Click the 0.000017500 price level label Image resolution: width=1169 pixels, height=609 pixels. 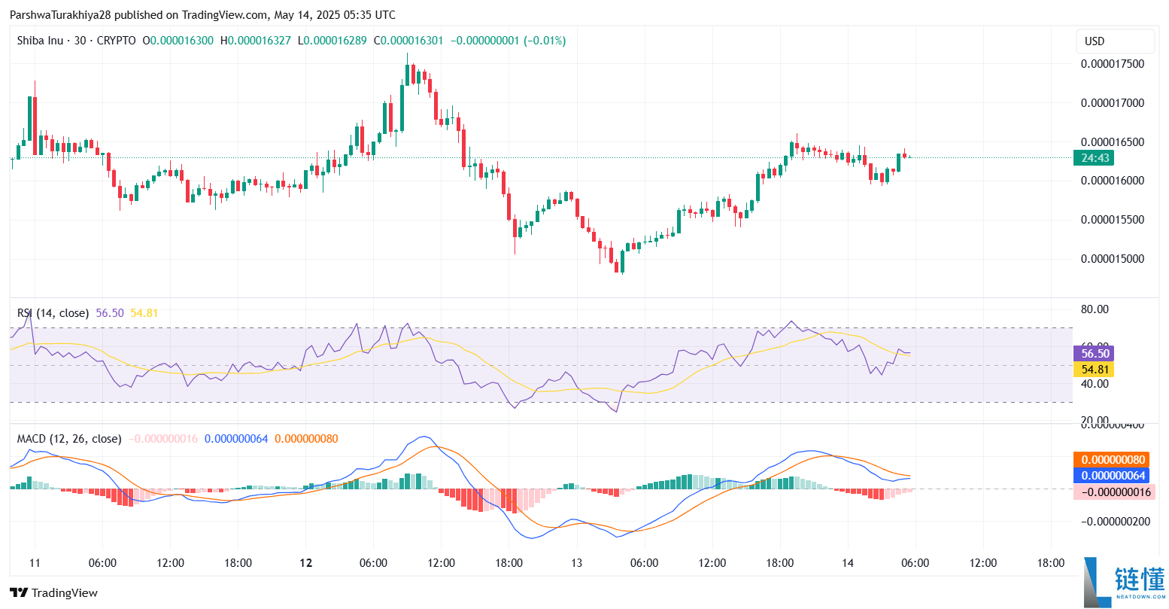tap(1111, 65)
